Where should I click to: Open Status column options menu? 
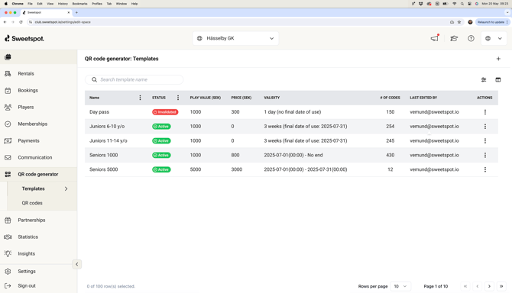tap(178, 98)
